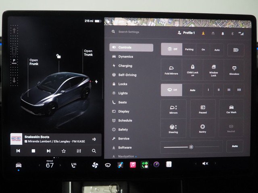Tap the KASE station album thumbnail
The height and width of the screenshot is (193, 258).
coord(16,139)
